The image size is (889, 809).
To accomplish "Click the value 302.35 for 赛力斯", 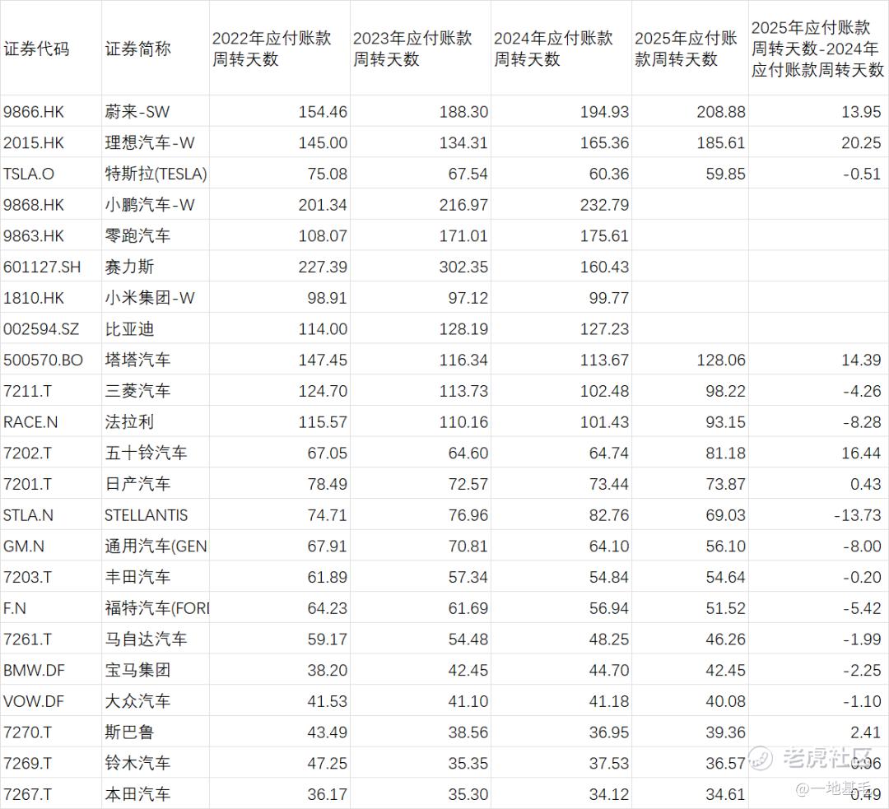I will pos(463,267).
